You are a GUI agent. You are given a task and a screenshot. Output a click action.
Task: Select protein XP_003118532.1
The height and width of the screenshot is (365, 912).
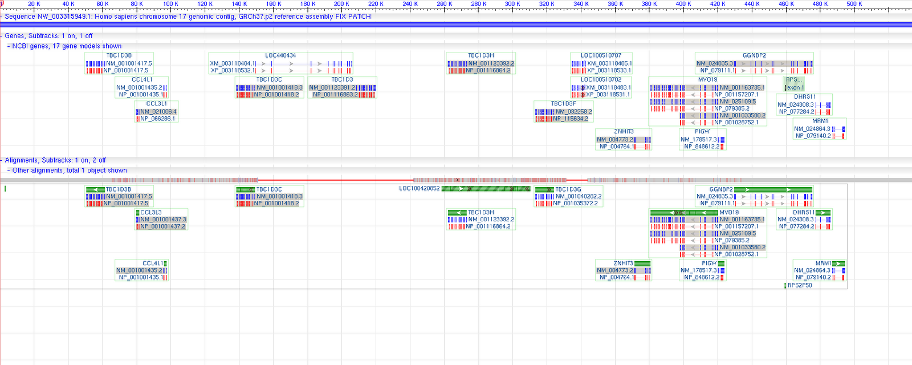click(x=232, y=71)
